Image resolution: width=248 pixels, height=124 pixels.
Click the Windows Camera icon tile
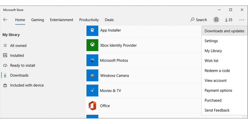click(92, 75)
